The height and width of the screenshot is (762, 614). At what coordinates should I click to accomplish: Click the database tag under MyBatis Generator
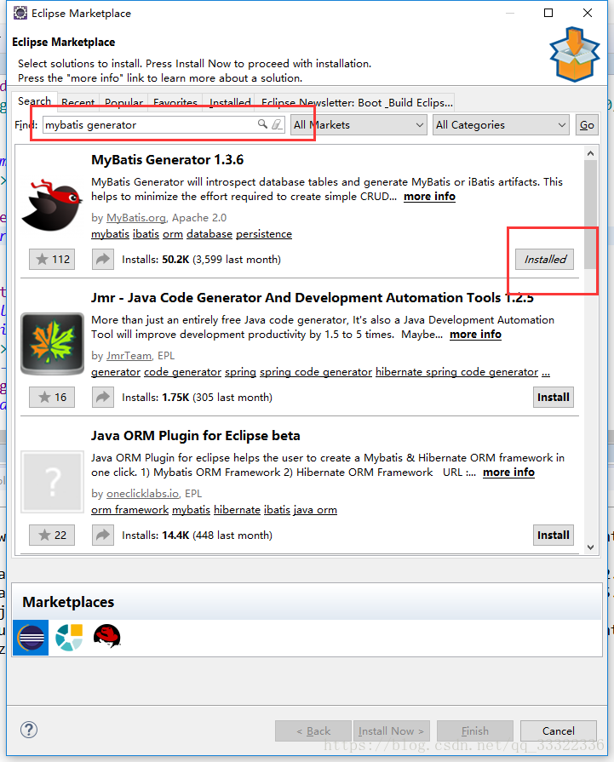tap(209, 234)
